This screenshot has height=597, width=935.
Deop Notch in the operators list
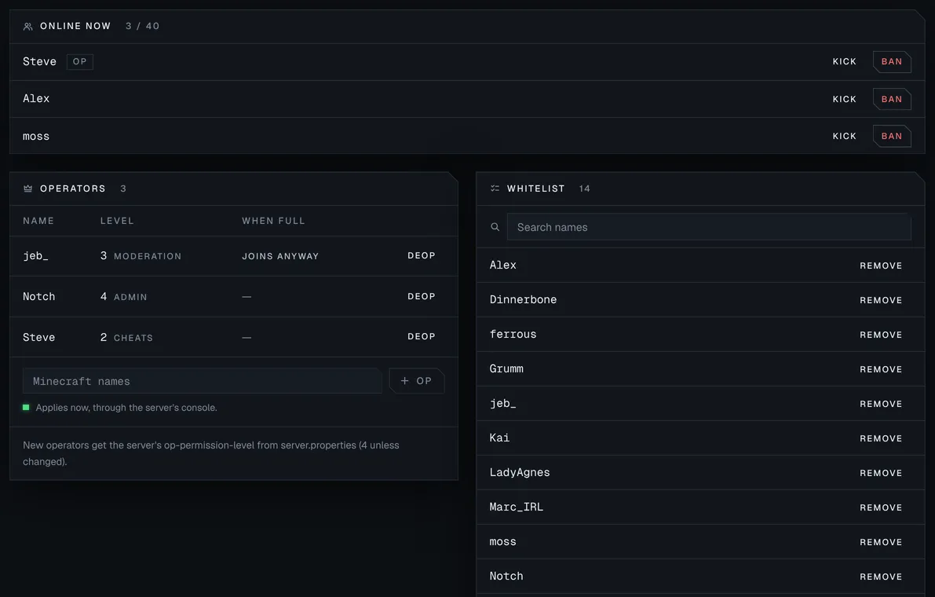(x=422, y=296)
